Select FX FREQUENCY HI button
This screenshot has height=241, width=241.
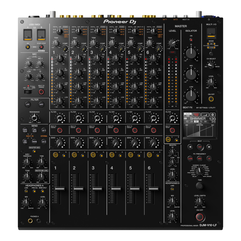(x=209, y=158)
